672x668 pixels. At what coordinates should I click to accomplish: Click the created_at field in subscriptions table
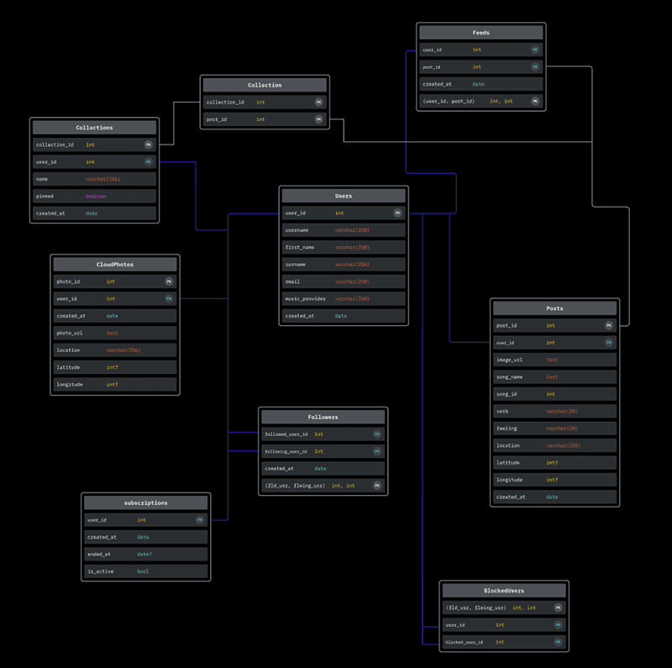pos(145,537)
